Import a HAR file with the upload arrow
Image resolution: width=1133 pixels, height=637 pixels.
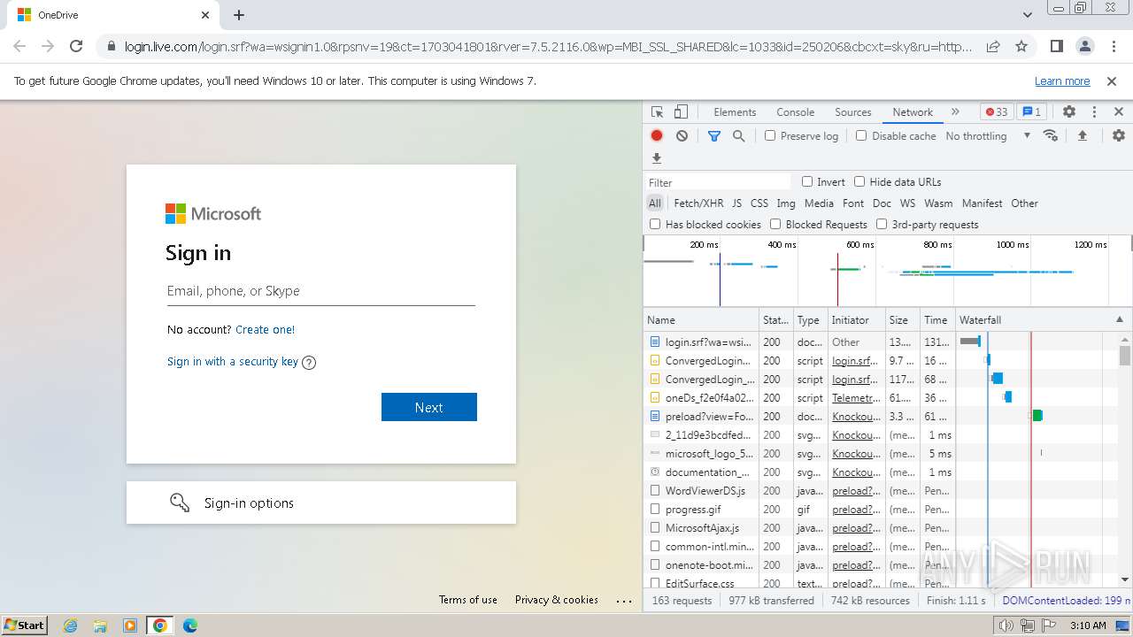click(x=1082, y=136)
